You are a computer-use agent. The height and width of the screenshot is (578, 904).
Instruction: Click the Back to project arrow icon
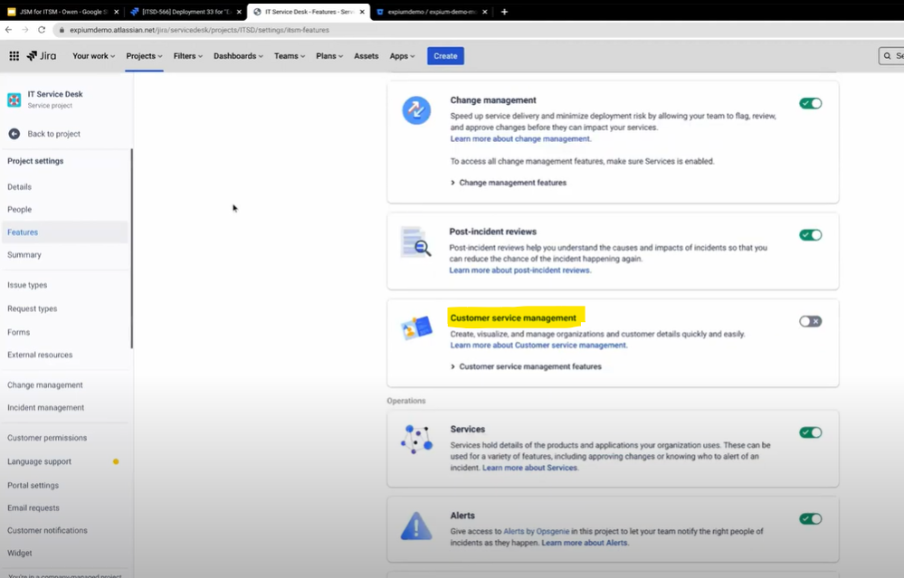click(x=14, y=134)
